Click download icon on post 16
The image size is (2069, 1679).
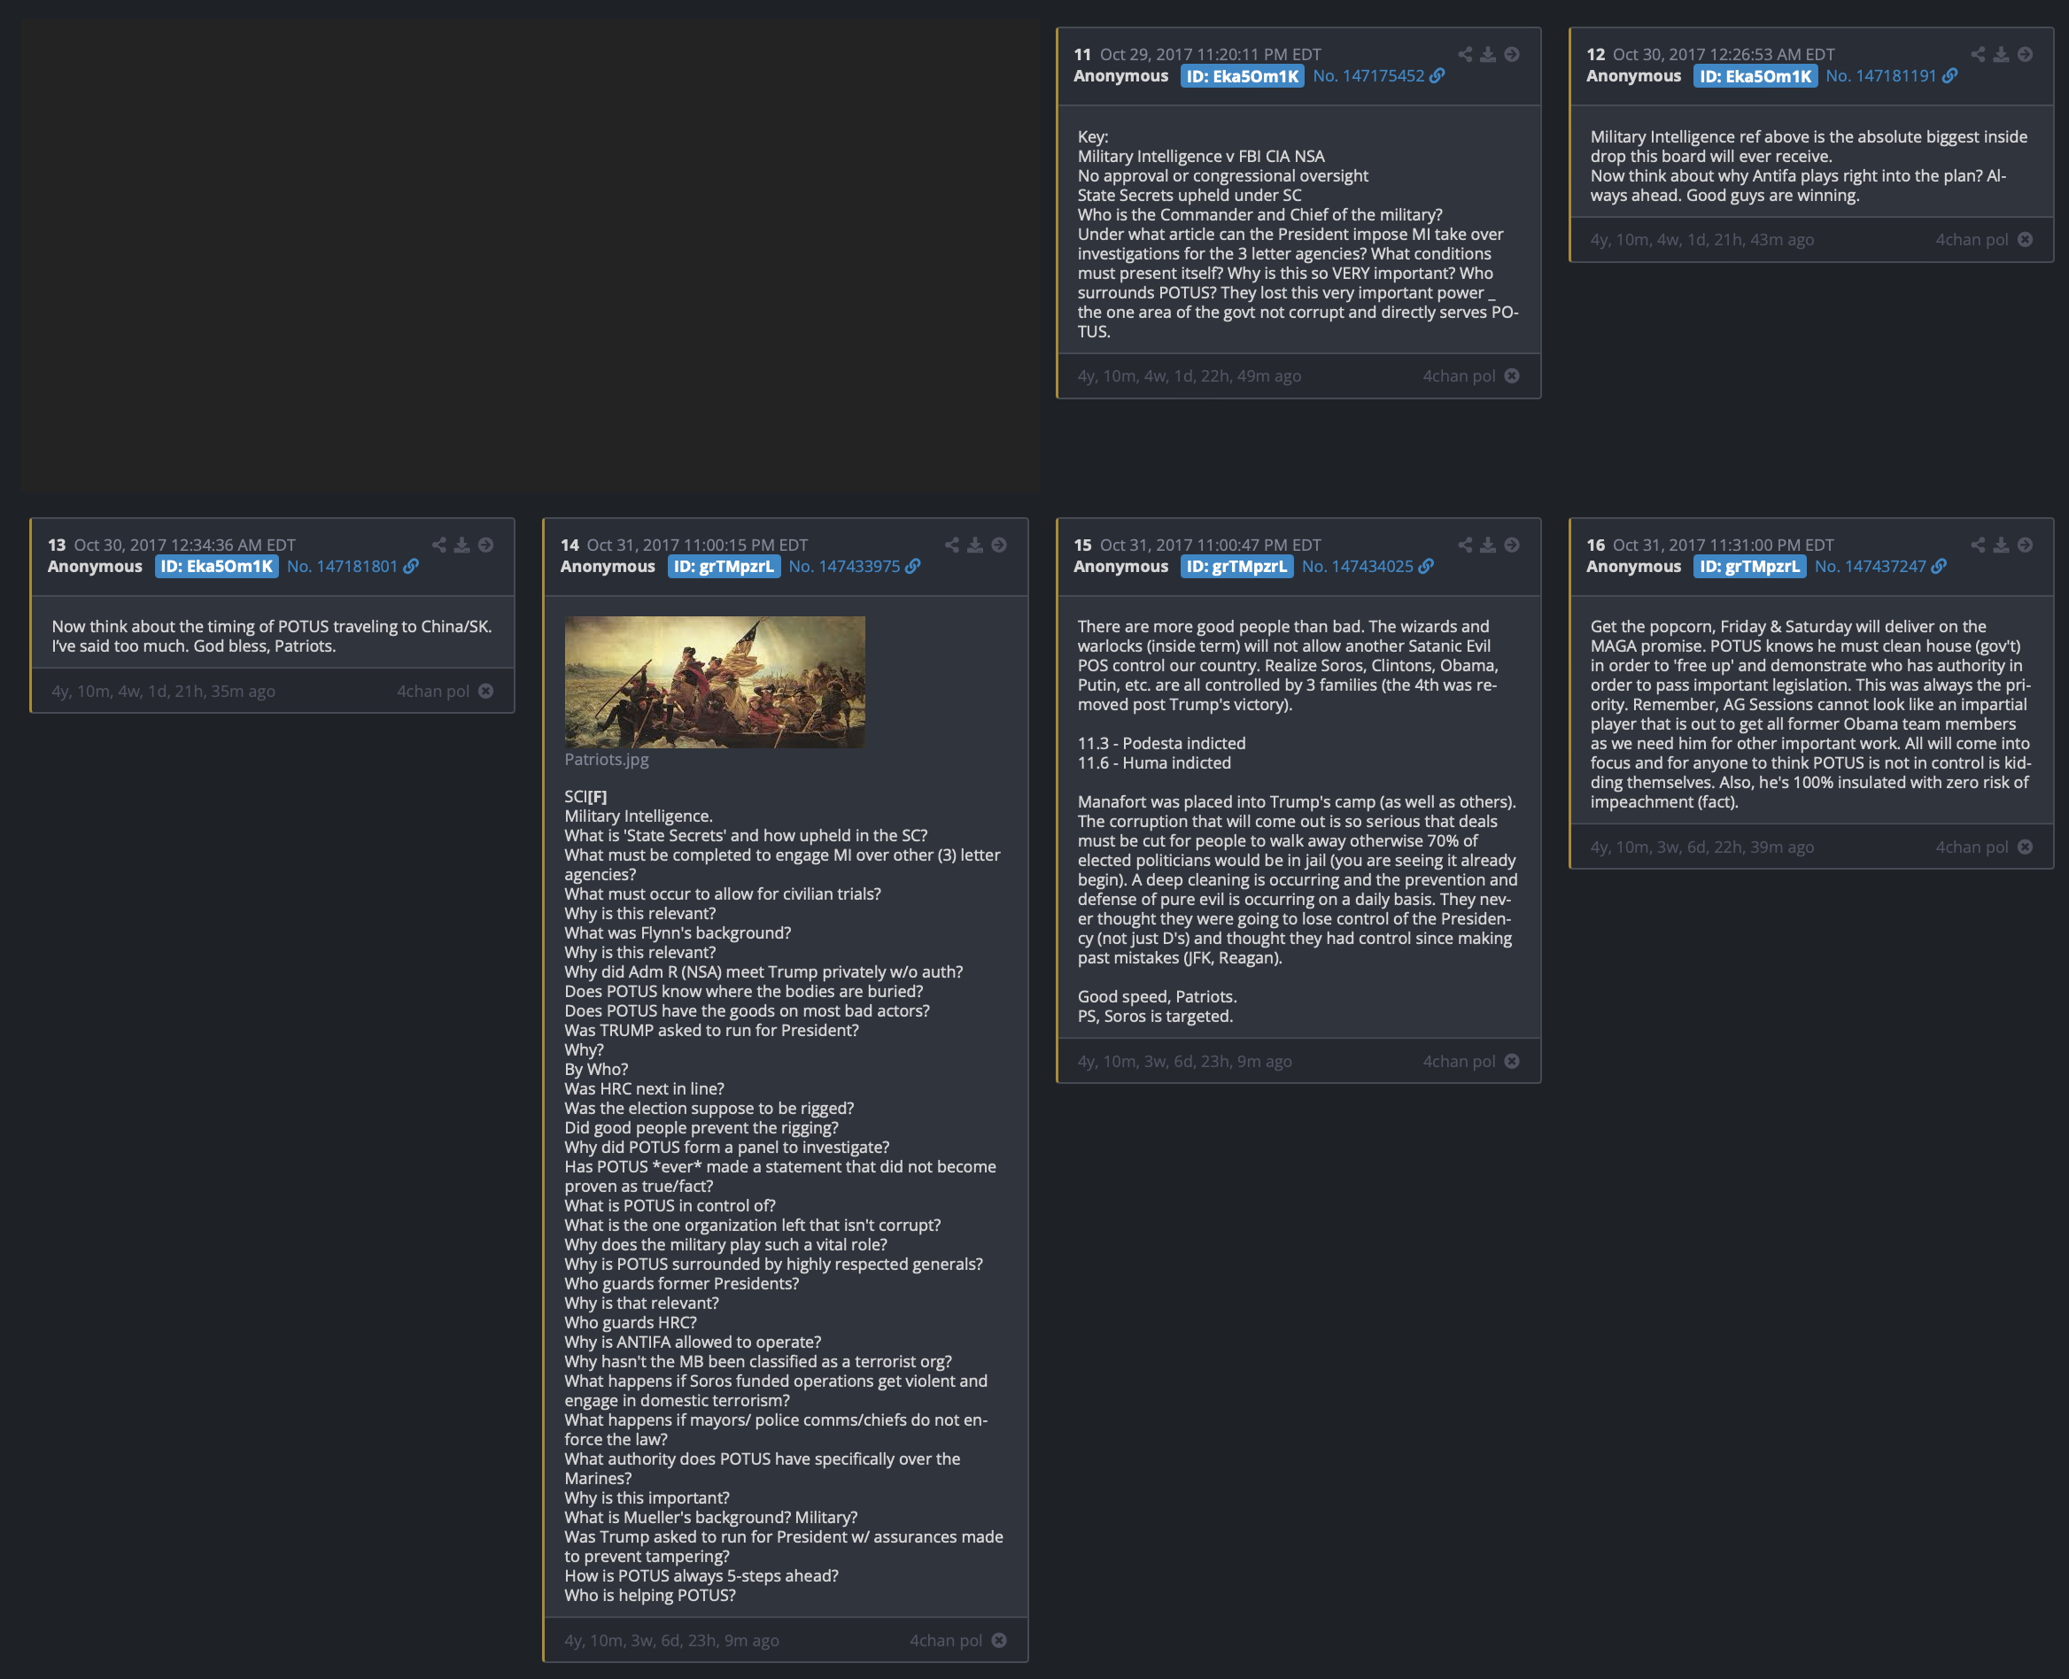click(2000, 545)
